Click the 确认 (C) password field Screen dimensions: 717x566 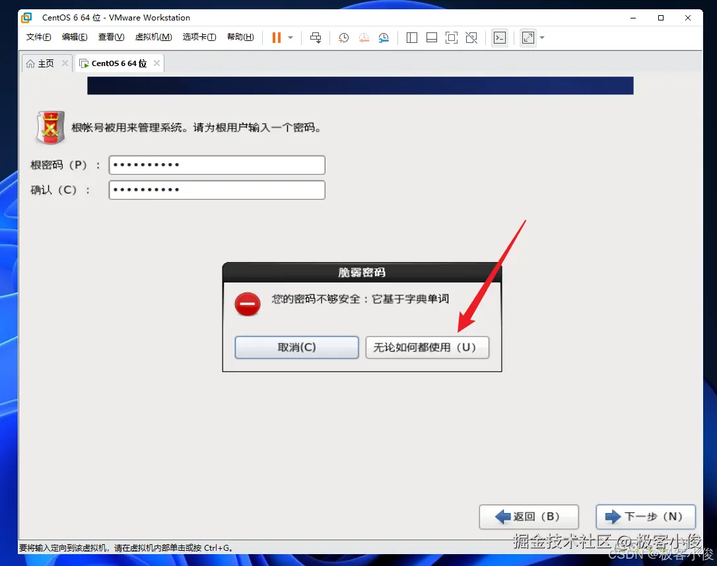click(x=217, y=190)
